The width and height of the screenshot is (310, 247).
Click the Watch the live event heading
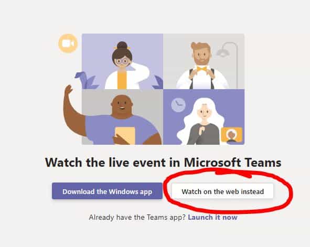(x=163, y=163)
